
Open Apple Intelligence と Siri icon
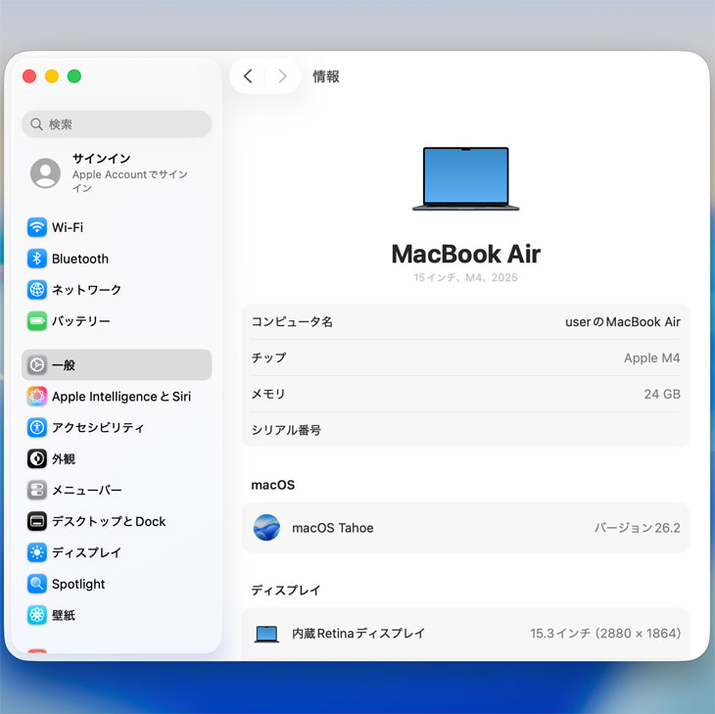37,397
